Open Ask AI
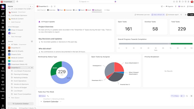194x109 pixels. [x=182, y=7]
